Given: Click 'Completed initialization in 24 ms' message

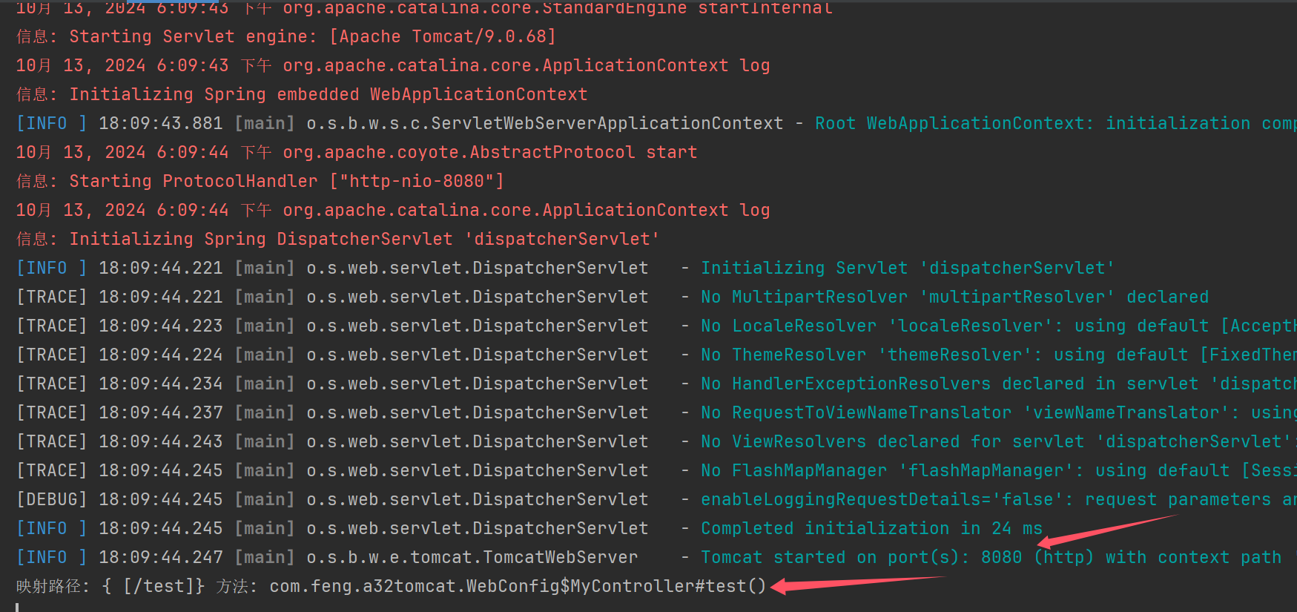Looking at the screenshot, I should coord(872,528).
